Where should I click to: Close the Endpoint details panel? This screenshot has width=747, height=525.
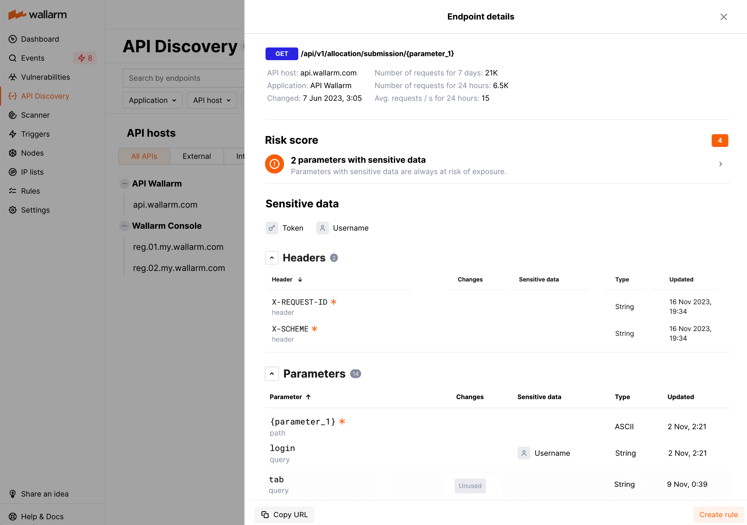click(724, 17)
